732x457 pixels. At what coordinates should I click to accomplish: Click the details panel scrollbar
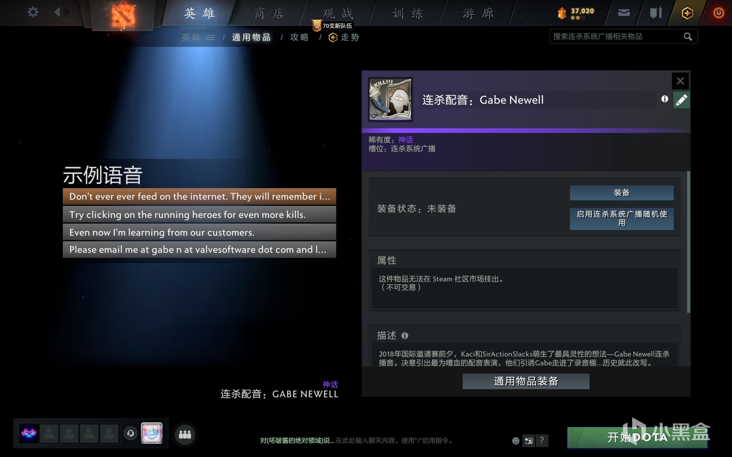[688, 242]
